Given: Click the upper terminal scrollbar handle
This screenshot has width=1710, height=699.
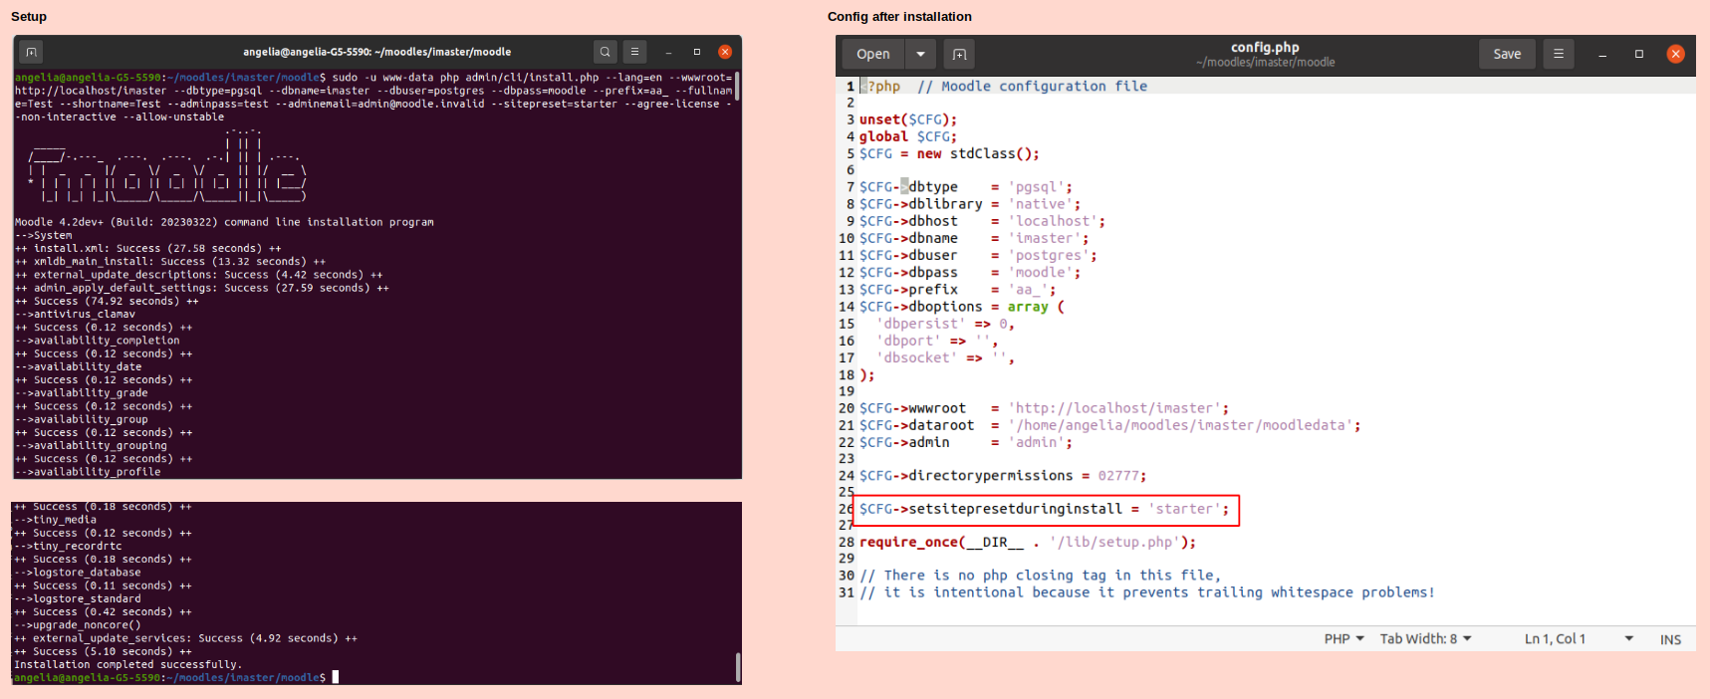Looking at the screenshot, I should tap(737, 87).
